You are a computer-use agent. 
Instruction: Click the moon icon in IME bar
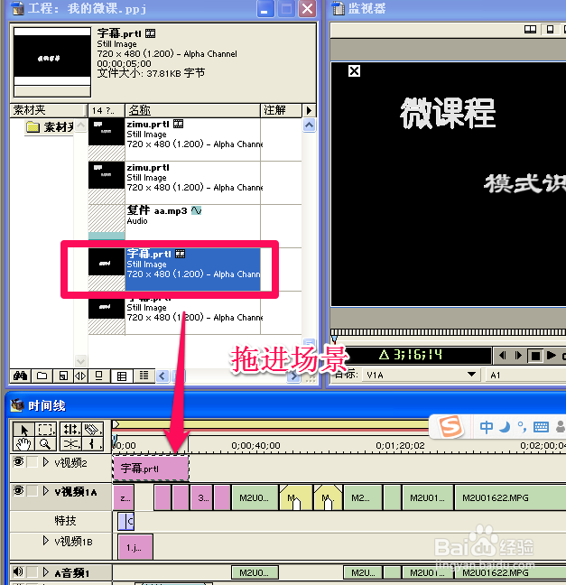pos(505,426)
